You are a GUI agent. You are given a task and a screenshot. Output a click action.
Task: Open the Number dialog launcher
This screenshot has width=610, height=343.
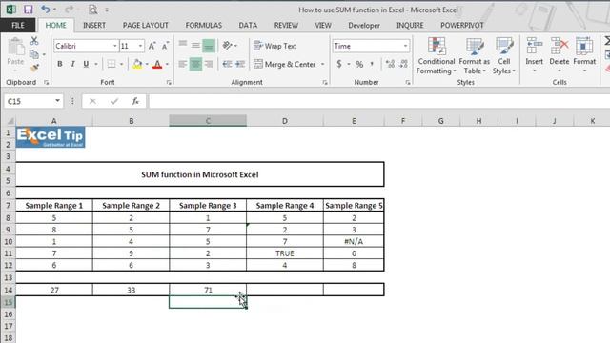[407, 83]
